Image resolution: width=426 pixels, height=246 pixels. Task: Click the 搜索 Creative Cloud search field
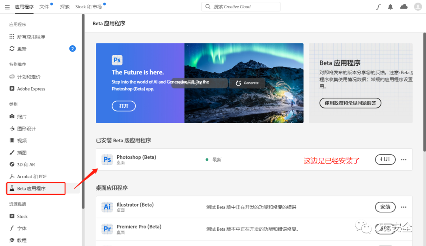pos(241,7)
